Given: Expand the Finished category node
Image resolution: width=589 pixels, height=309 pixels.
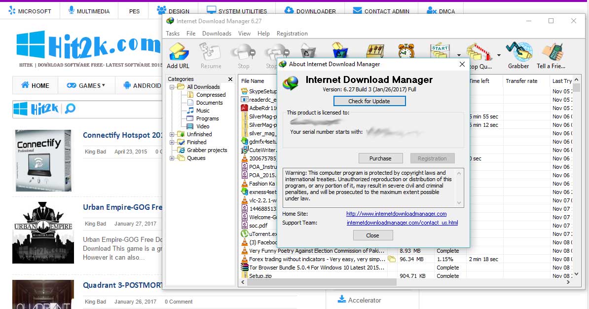Looking at the screenshot, I should [172, 142].
